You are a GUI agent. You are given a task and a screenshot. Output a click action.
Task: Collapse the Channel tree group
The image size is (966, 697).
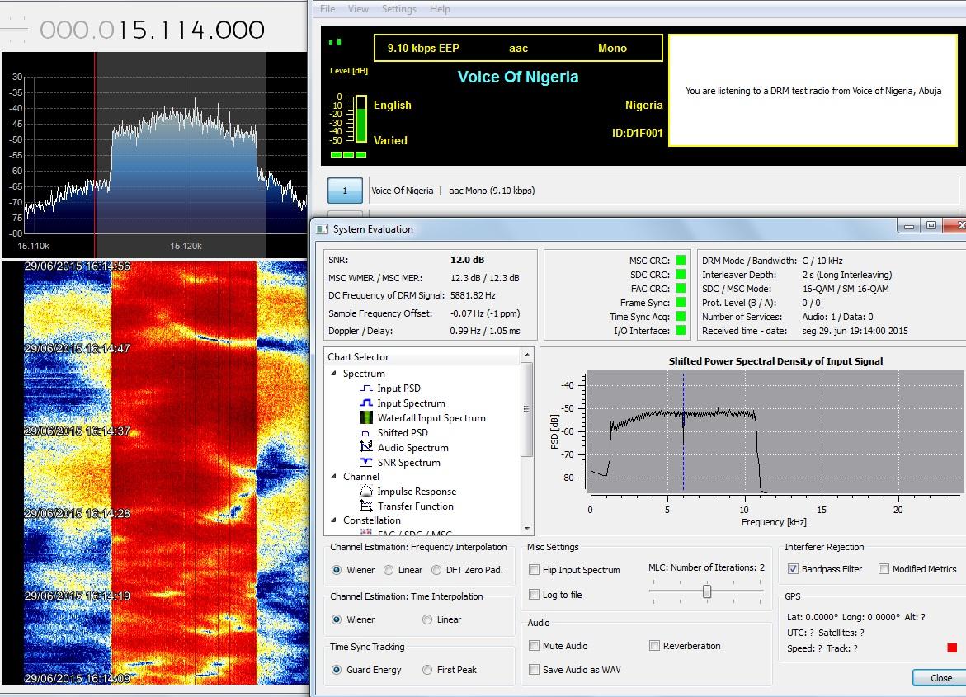click(x=334, y=477)
